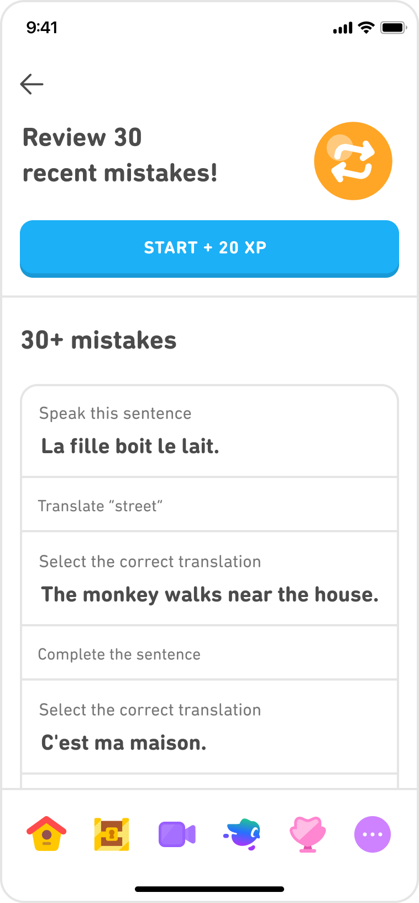Tap the blue Duo bird icon
The height and width of the screenshot is (903, 419).
(242, 834)
